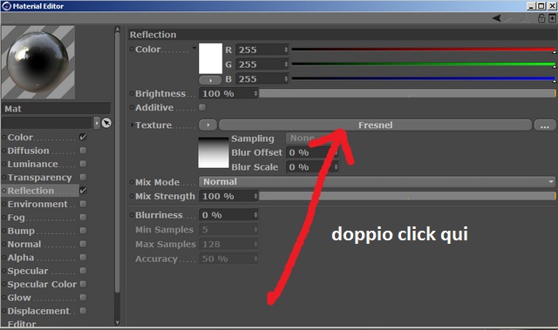558x330 pixels.
Task: Click the scroll up arrow of channel list
Action: [118, 29]
